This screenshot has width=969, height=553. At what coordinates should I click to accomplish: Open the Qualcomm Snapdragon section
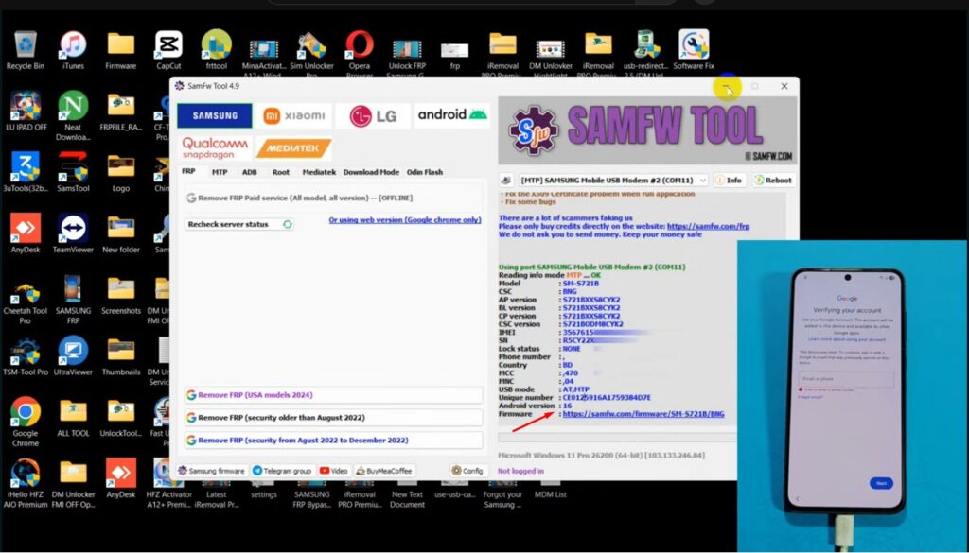point(216,148)
